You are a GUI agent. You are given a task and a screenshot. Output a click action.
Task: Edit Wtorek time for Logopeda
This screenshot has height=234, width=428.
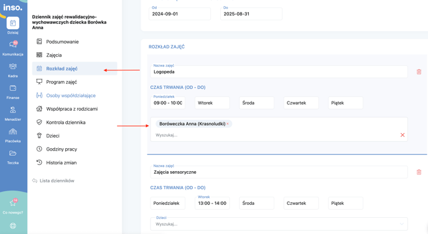pos(212,103)
